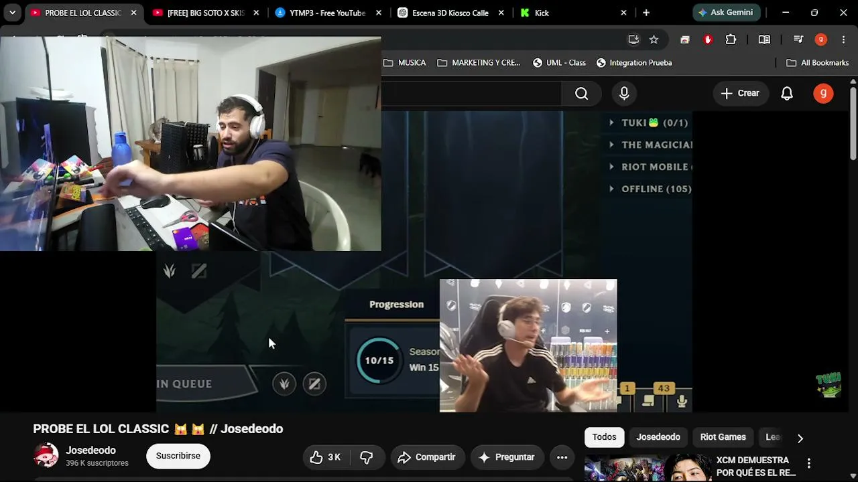Click the YouTube search input field

coord(471,94)
